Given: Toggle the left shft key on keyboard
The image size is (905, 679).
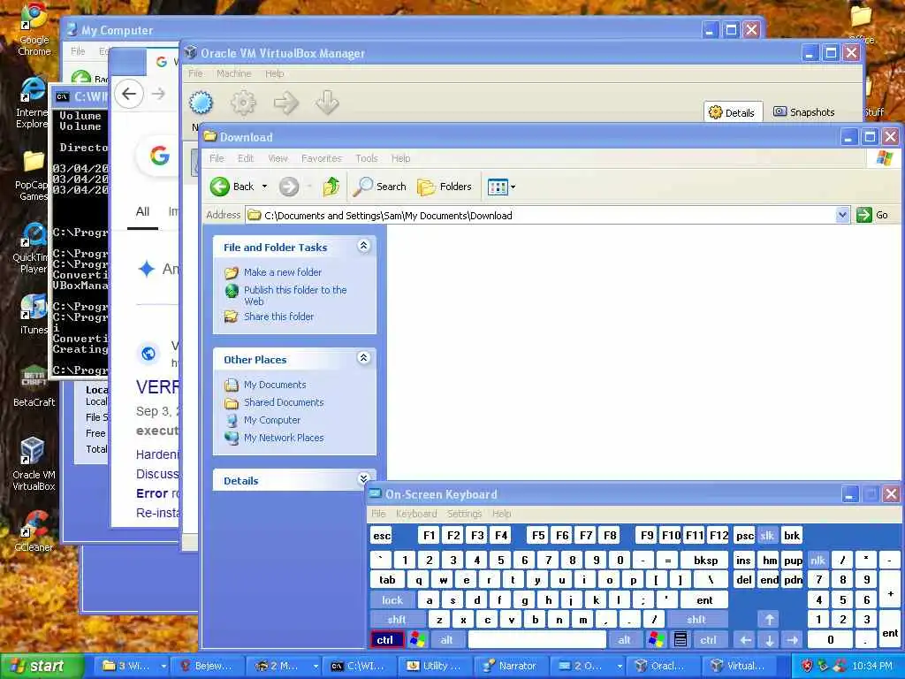Looking at the screenshot, I should [x=397, y=620].
